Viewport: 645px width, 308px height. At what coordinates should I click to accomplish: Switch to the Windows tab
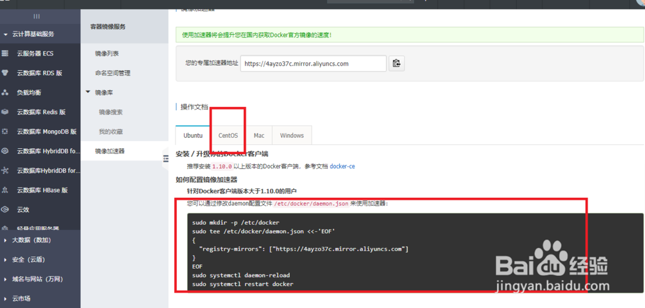coord(292,135)
